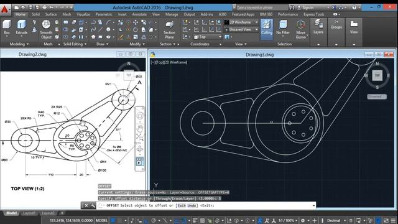This screenshot has width=398, height=224.
Task: Click the New file icon in quick access toolbar
Action: click(17, 7)
